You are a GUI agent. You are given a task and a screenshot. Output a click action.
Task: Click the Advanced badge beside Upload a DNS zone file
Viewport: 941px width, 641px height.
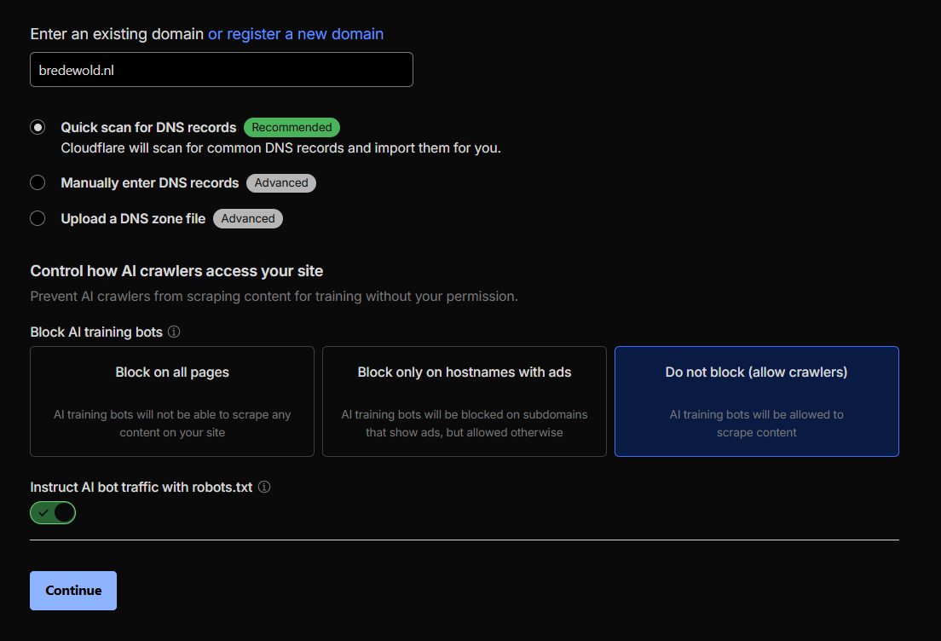tap(247, 218)
